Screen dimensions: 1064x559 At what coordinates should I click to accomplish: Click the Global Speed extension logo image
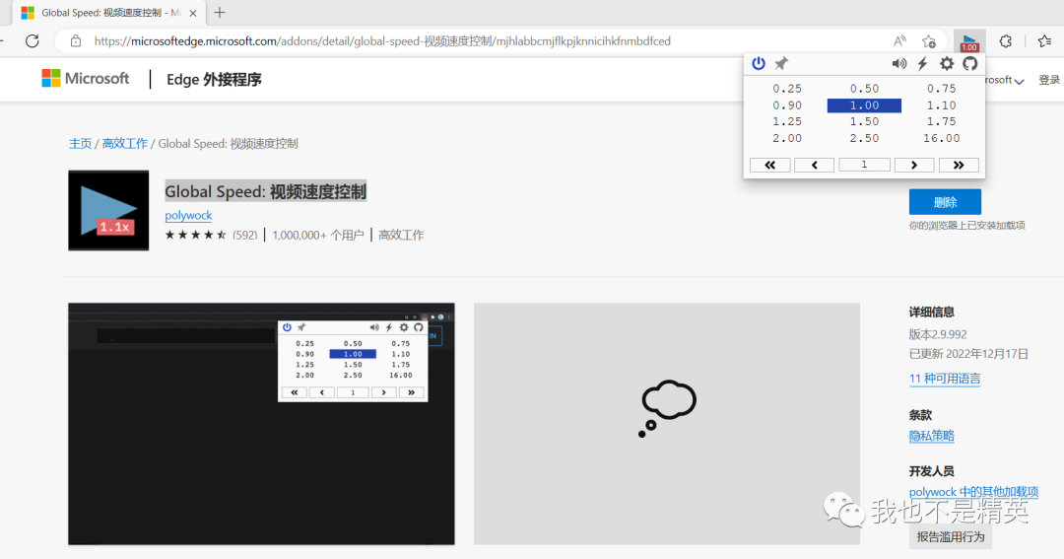[108, 211]
